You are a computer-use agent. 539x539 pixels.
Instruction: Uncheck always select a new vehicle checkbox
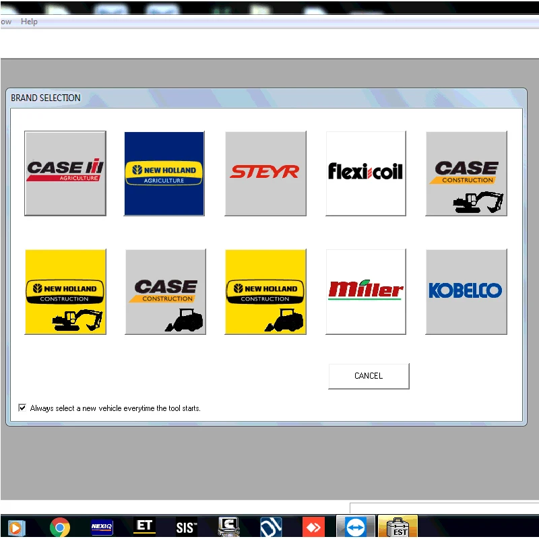click(22, 408)
